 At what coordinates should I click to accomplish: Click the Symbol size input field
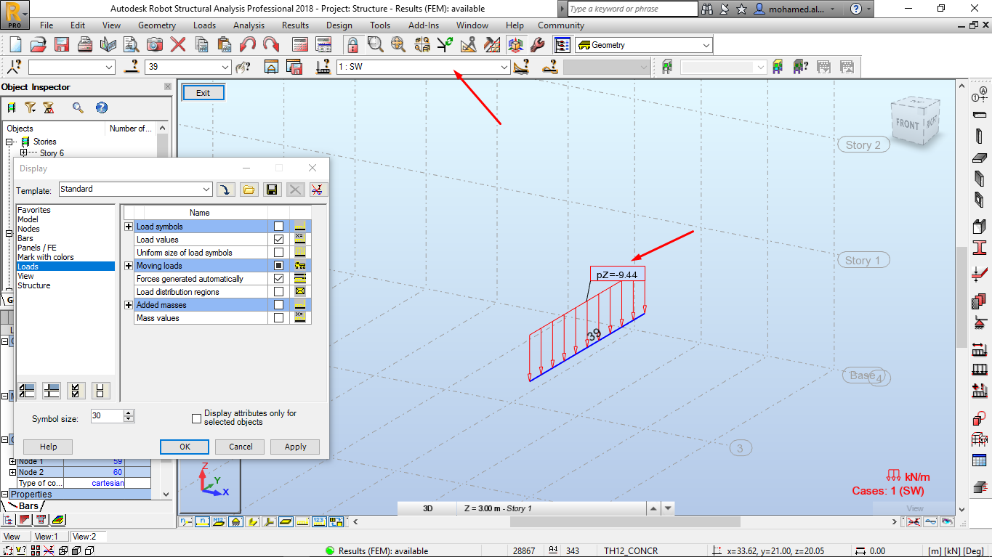tap(107, 416)
